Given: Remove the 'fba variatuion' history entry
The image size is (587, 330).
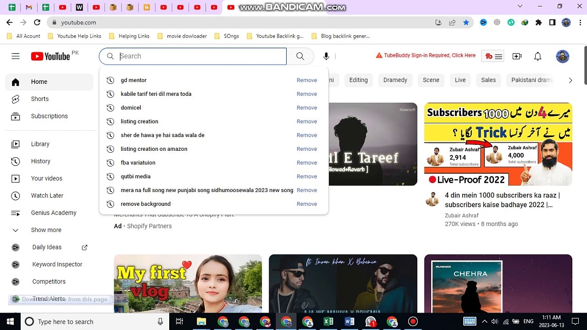Looking at the screenshot, I should pos(307,163).
